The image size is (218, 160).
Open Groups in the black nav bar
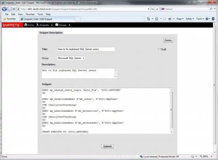point(61,25)
